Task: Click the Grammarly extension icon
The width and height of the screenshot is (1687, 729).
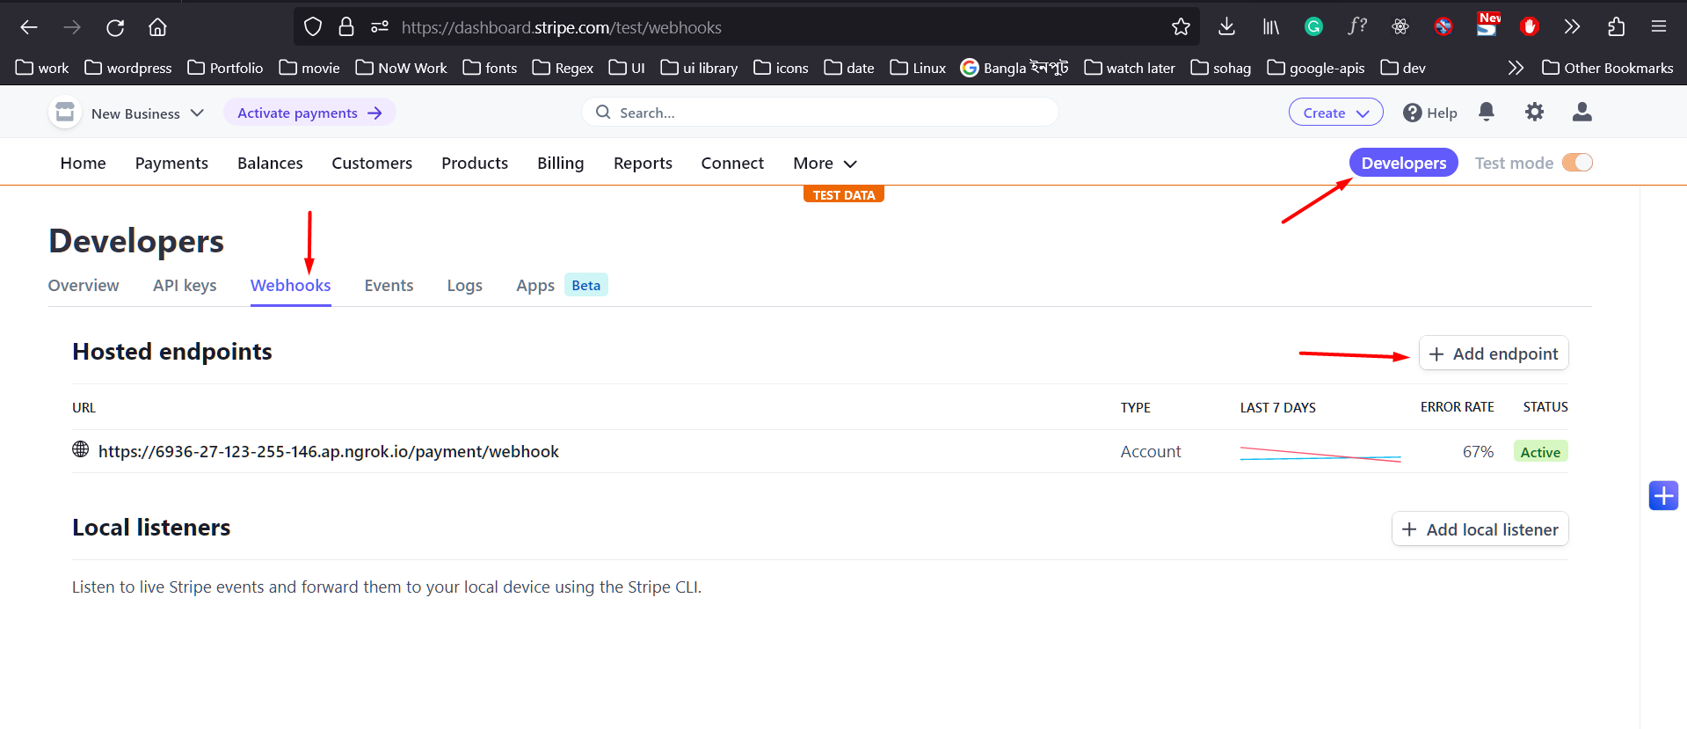Action: tap(1313, 27)
